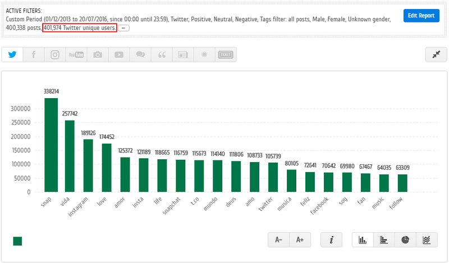449x263 pixels.
Task: Collapse the active filters summary
Action: (x=124, y=28)
